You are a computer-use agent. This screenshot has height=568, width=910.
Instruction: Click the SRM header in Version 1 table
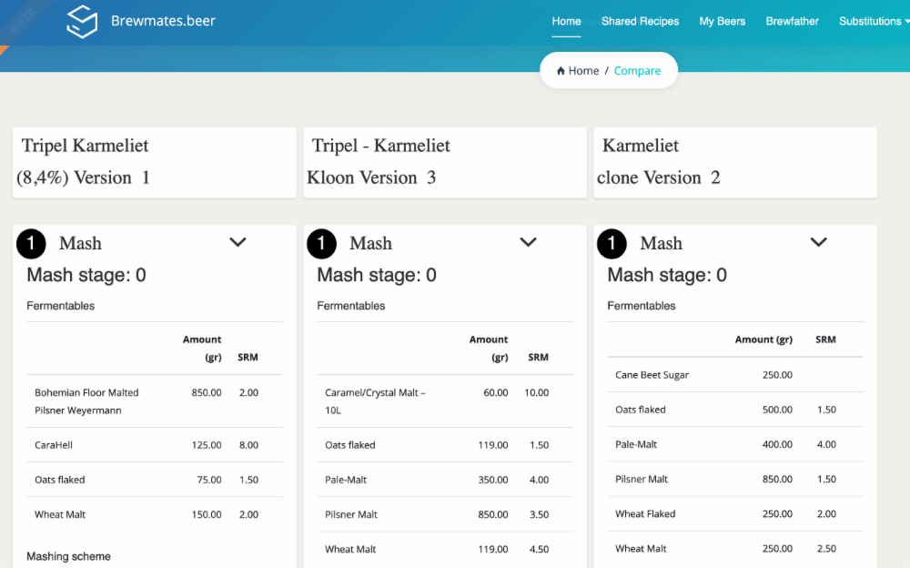click(x=248, y=357)
